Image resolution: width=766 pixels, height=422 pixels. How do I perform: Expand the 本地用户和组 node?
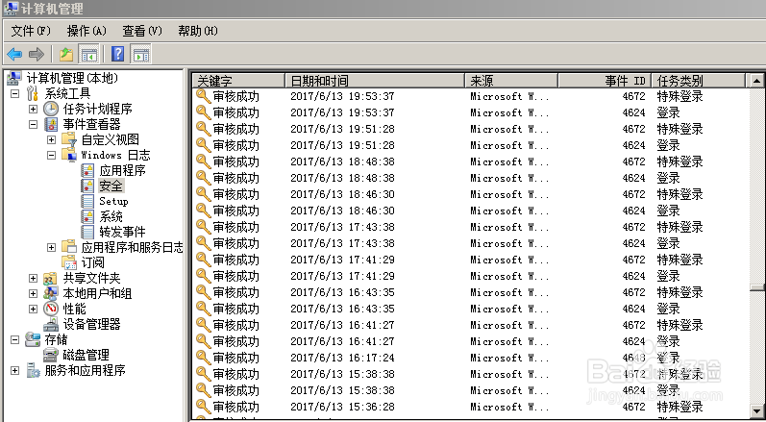(33, 293)
